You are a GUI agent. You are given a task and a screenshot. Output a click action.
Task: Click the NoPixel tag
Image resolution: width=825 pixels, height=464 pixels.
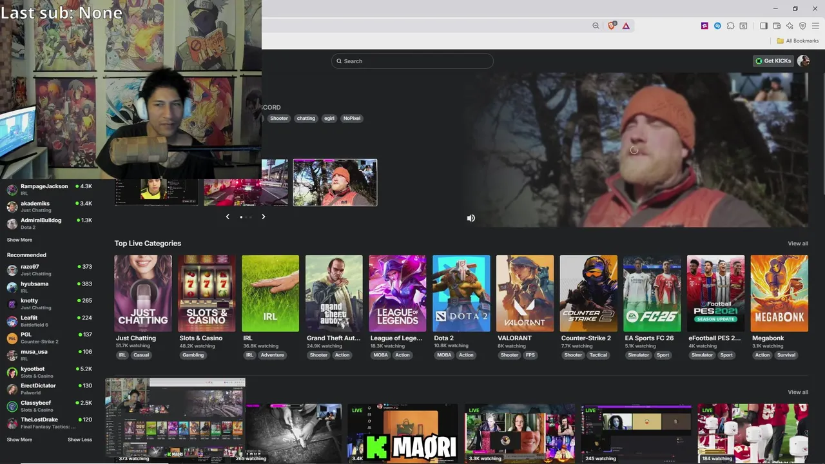tap(352, 118)
